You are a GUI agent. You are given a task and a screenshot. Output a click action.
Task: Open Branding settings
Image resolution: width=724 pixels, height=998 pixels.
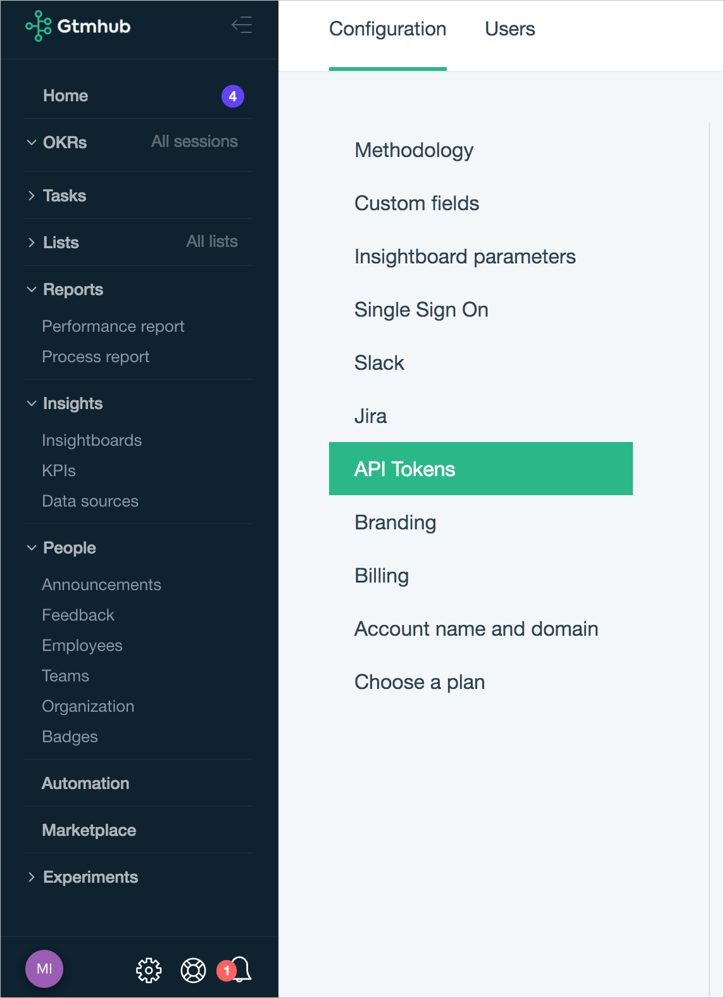(396, 522)
